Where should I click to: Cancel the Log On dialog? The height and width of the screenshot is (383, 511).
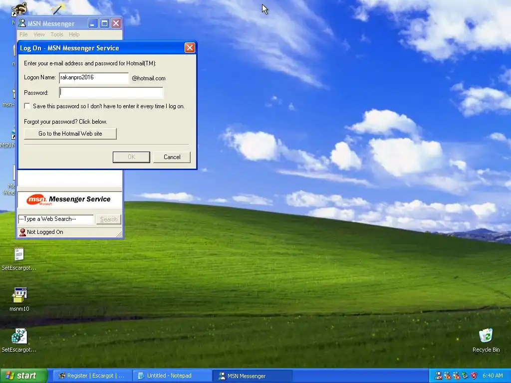tap(172, 157)
